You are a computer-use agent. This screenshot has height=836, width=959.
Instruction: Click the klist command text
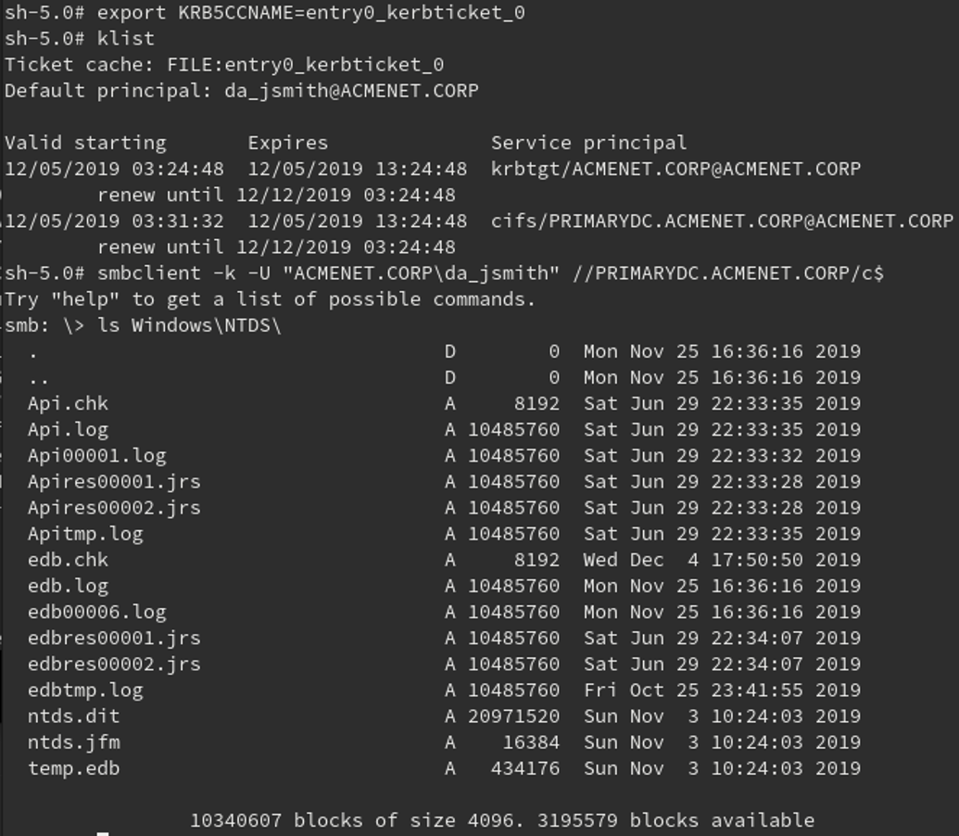click(x=126, y=39)
